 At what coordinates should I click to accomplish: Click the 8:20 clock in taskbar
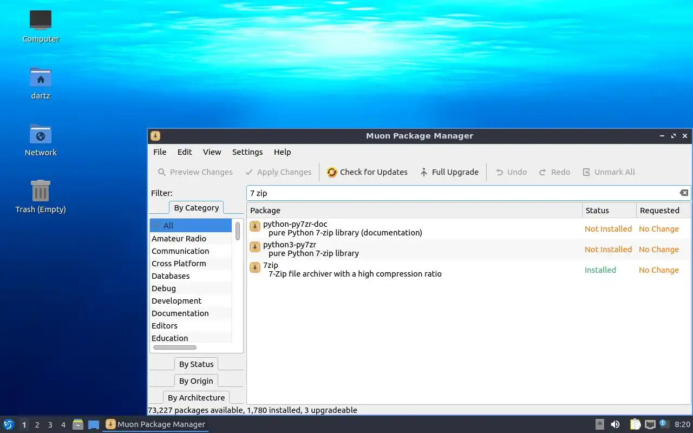pos(682,424)
